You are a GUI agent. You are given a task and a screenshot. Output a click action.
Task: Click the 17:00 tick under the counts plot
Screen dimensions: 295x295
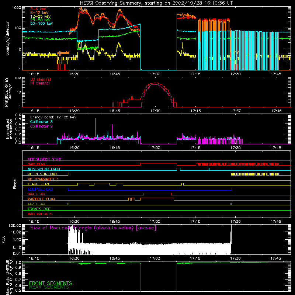[x=155, y=74]
